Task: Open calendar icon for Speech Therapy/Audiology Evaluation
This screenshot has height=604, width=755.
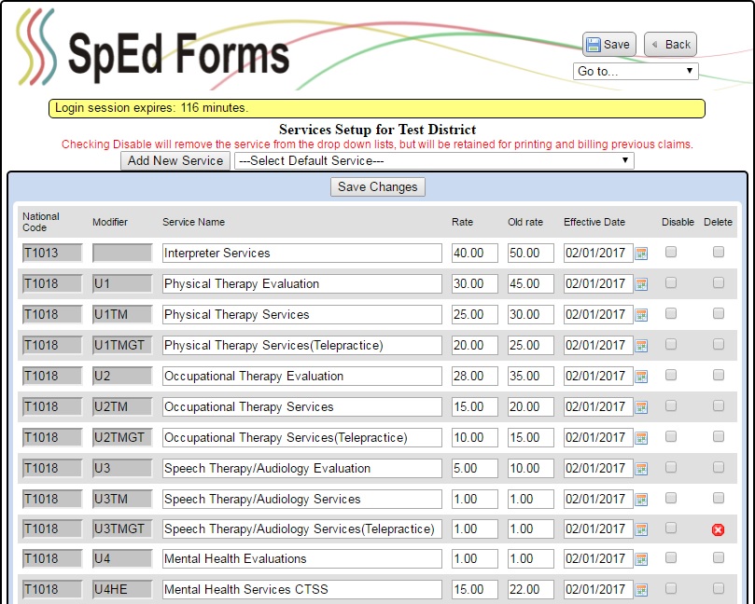Action: (x=641, y=469)
